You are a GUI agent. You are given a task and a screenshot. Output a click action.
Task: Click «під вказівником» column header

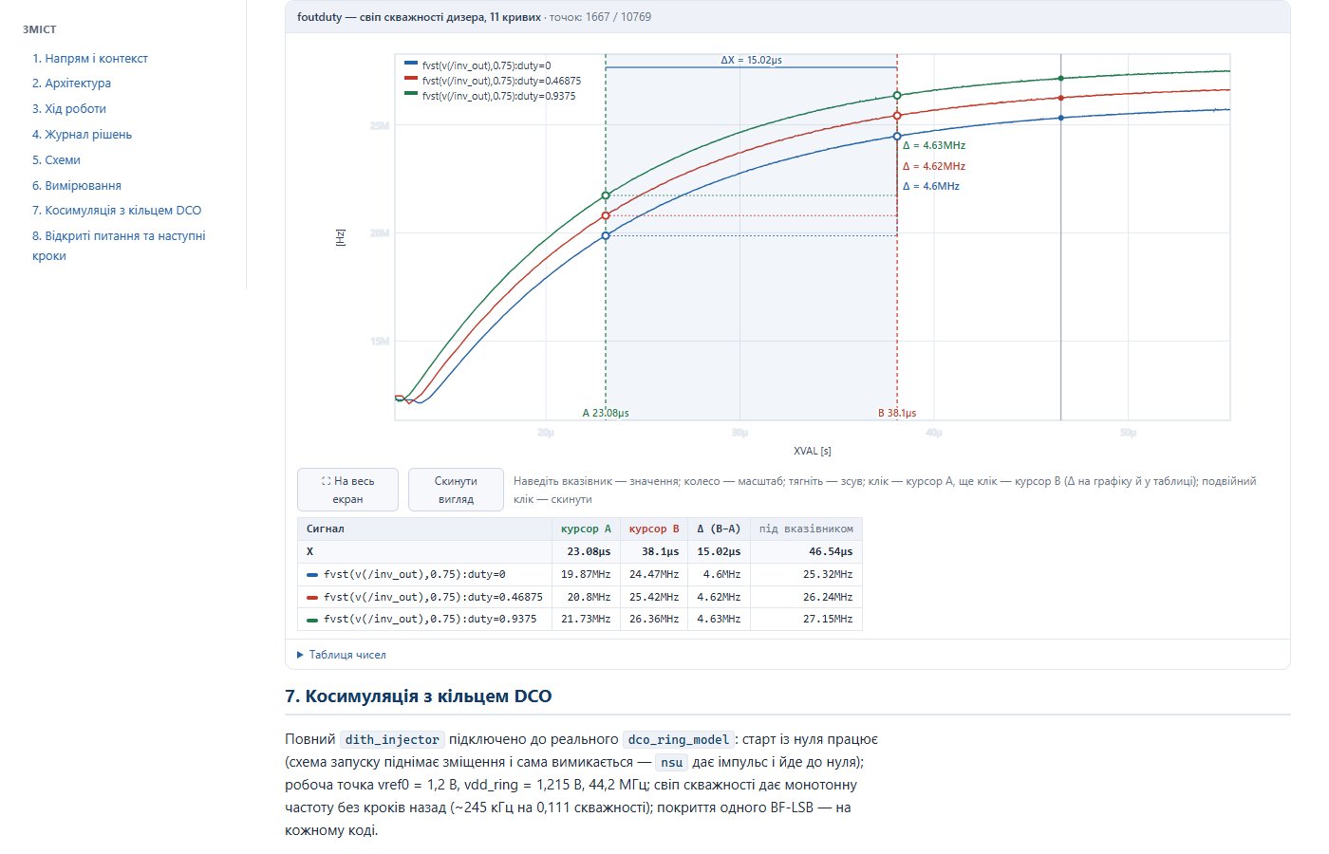tap(806, 529)
